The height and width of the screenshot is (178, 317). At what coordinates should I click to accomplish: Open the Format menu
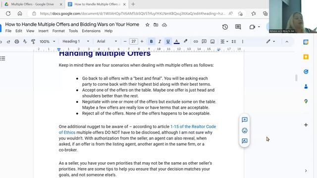click(x=58, y=31)
